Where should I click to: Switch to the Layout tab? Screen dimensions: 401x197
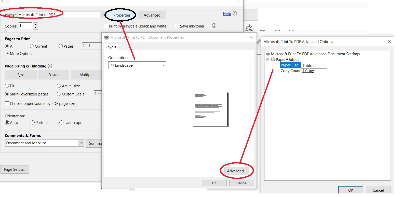click(x=111, y=47)
